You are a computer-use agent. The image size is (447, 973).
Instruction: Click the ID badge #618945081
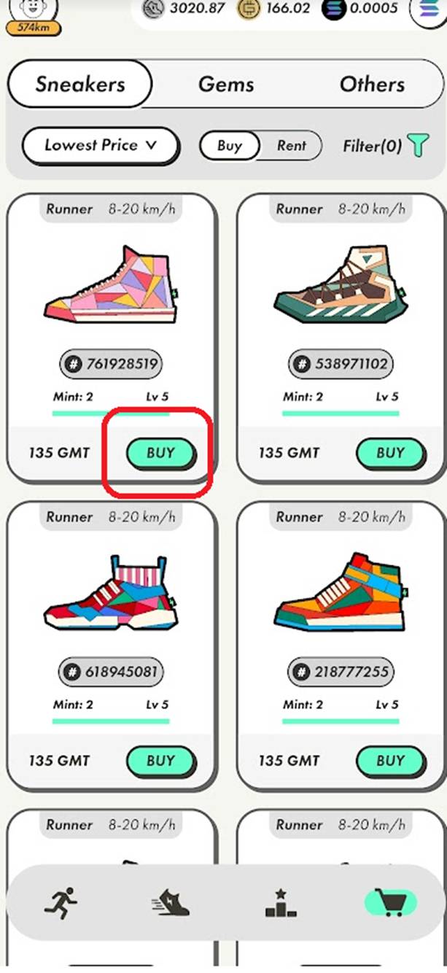click(x=111, y=671)
